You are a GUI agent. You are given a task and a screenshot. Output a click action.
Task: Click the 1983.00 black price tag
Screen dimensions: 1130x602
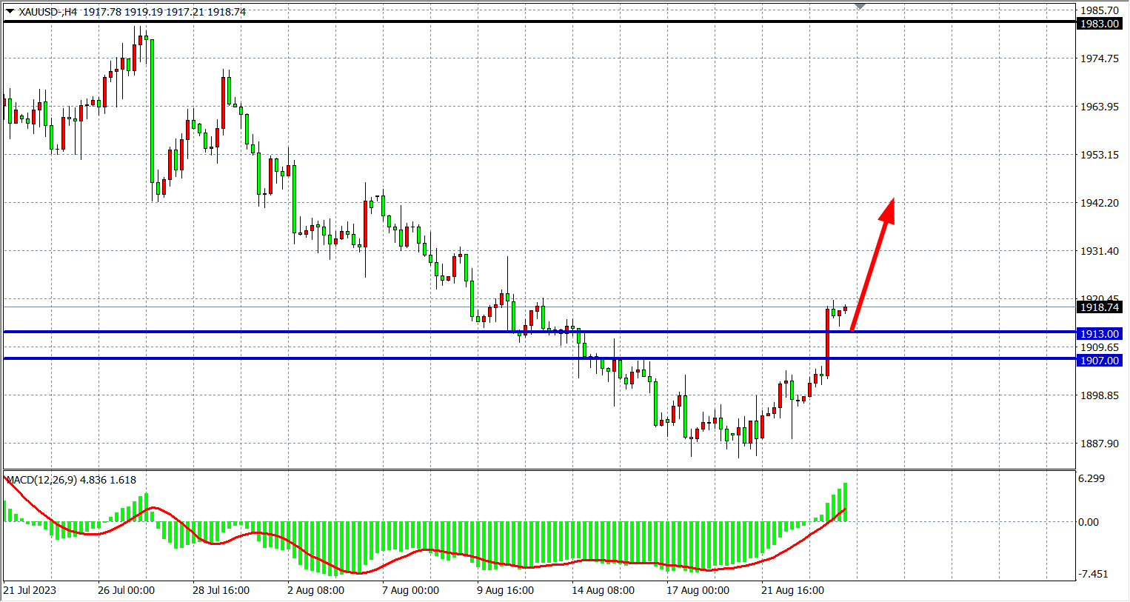(x=1100, y=24)
